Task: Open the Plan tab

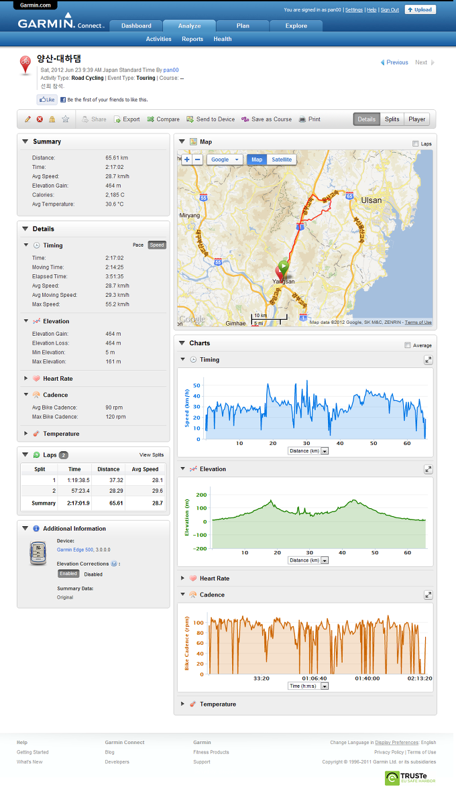Action: (243, 26)
